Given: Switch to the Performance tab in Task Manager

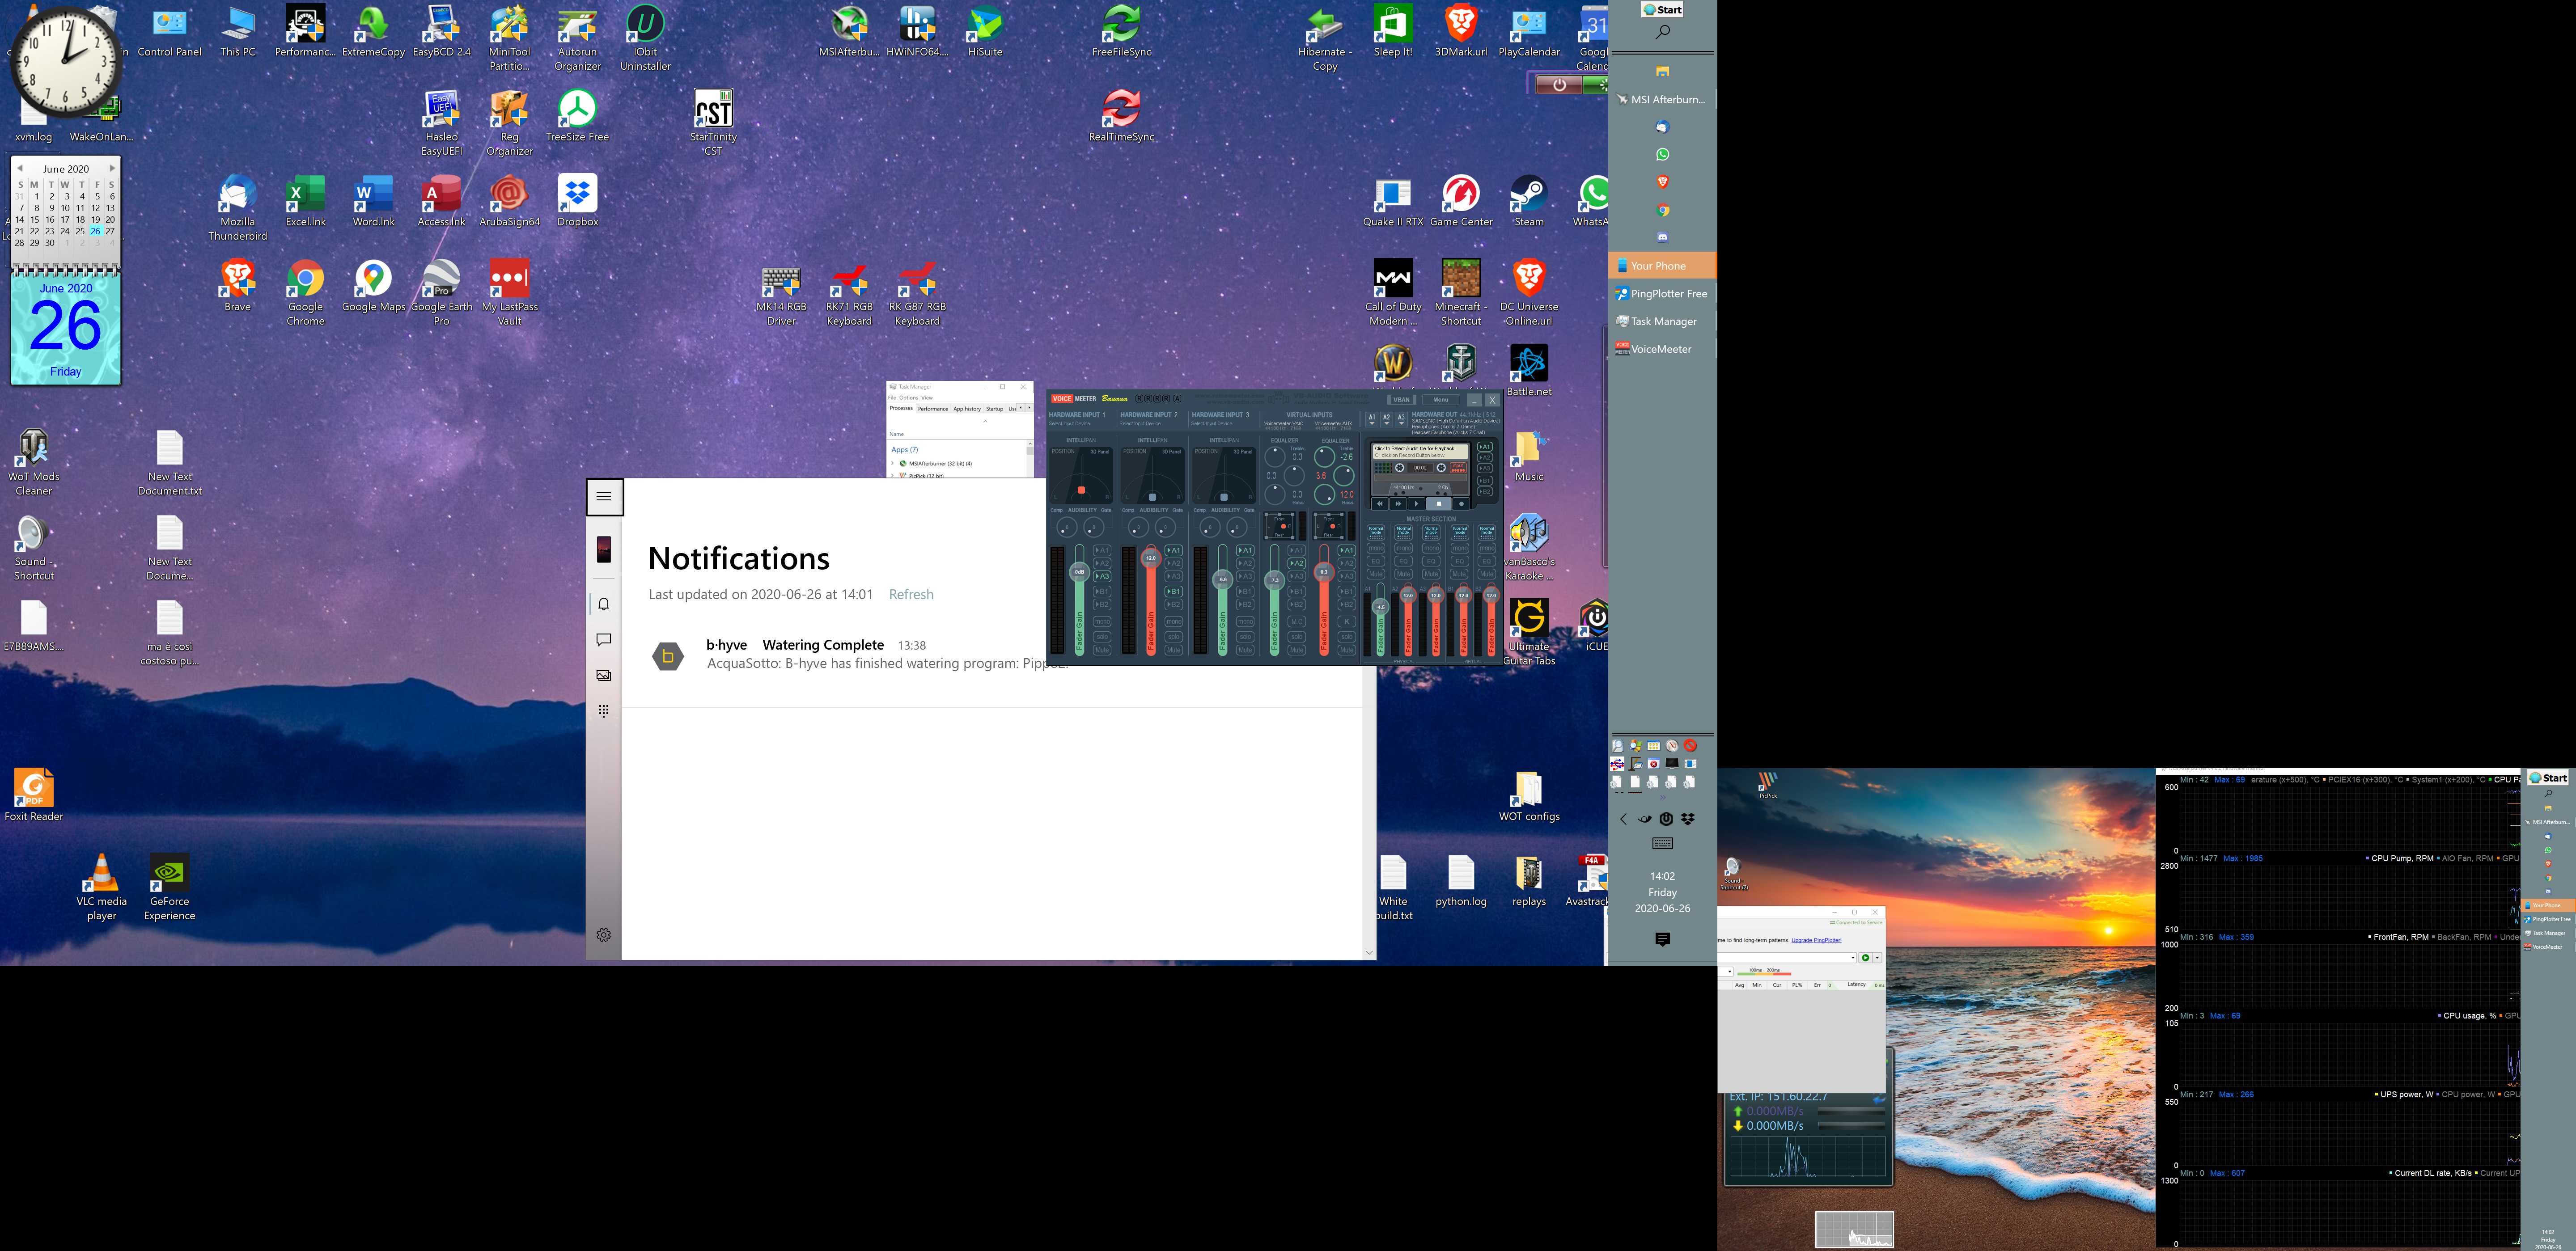Looking at the screenshot, I should [x=933, y=409].
